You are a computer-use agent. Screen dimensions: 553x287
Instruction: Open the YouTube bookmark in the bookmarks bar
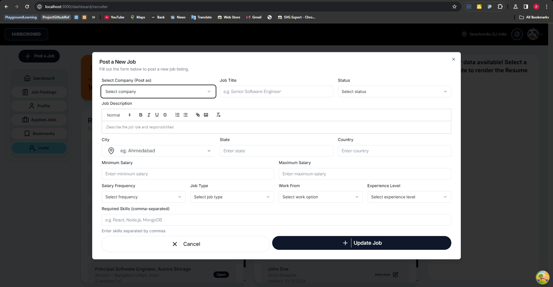[x=114, y=17]
